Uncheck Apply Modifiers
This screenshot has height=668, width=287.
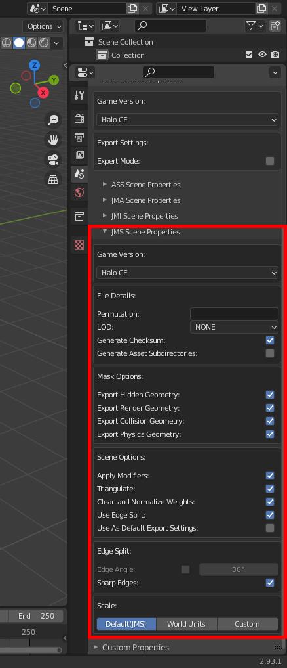coord(270,476)
